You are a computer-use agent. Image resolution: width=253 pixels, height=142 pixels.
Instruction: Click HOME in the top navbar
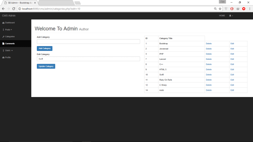(x=222, y=16)
